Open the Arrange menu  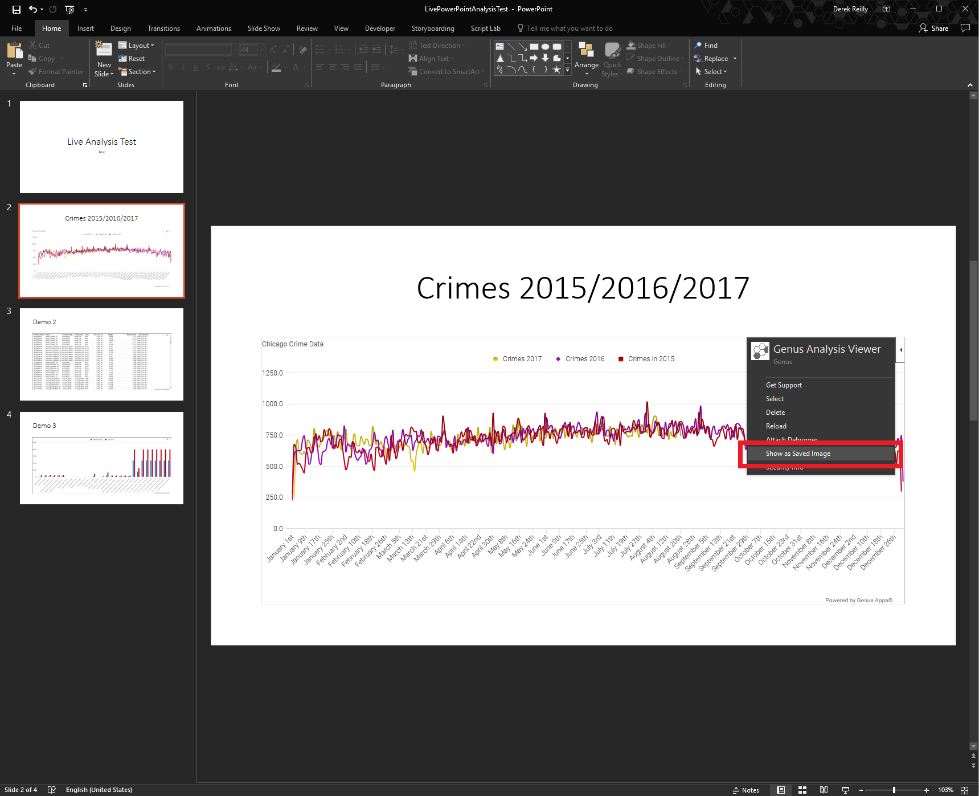pyautogui.click(x=587, y=59)
